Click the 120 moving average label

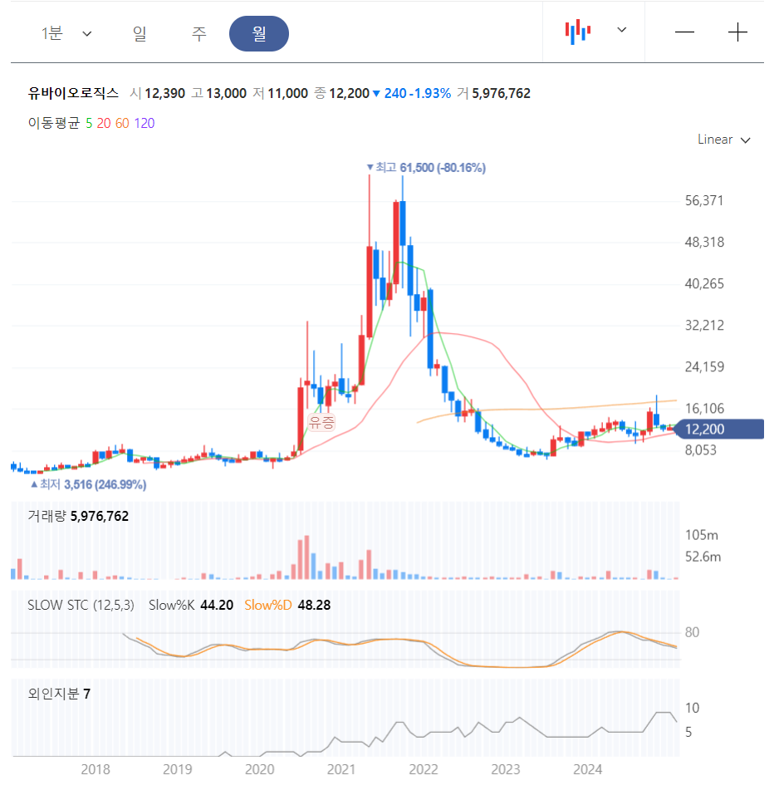tap(144, 123)
